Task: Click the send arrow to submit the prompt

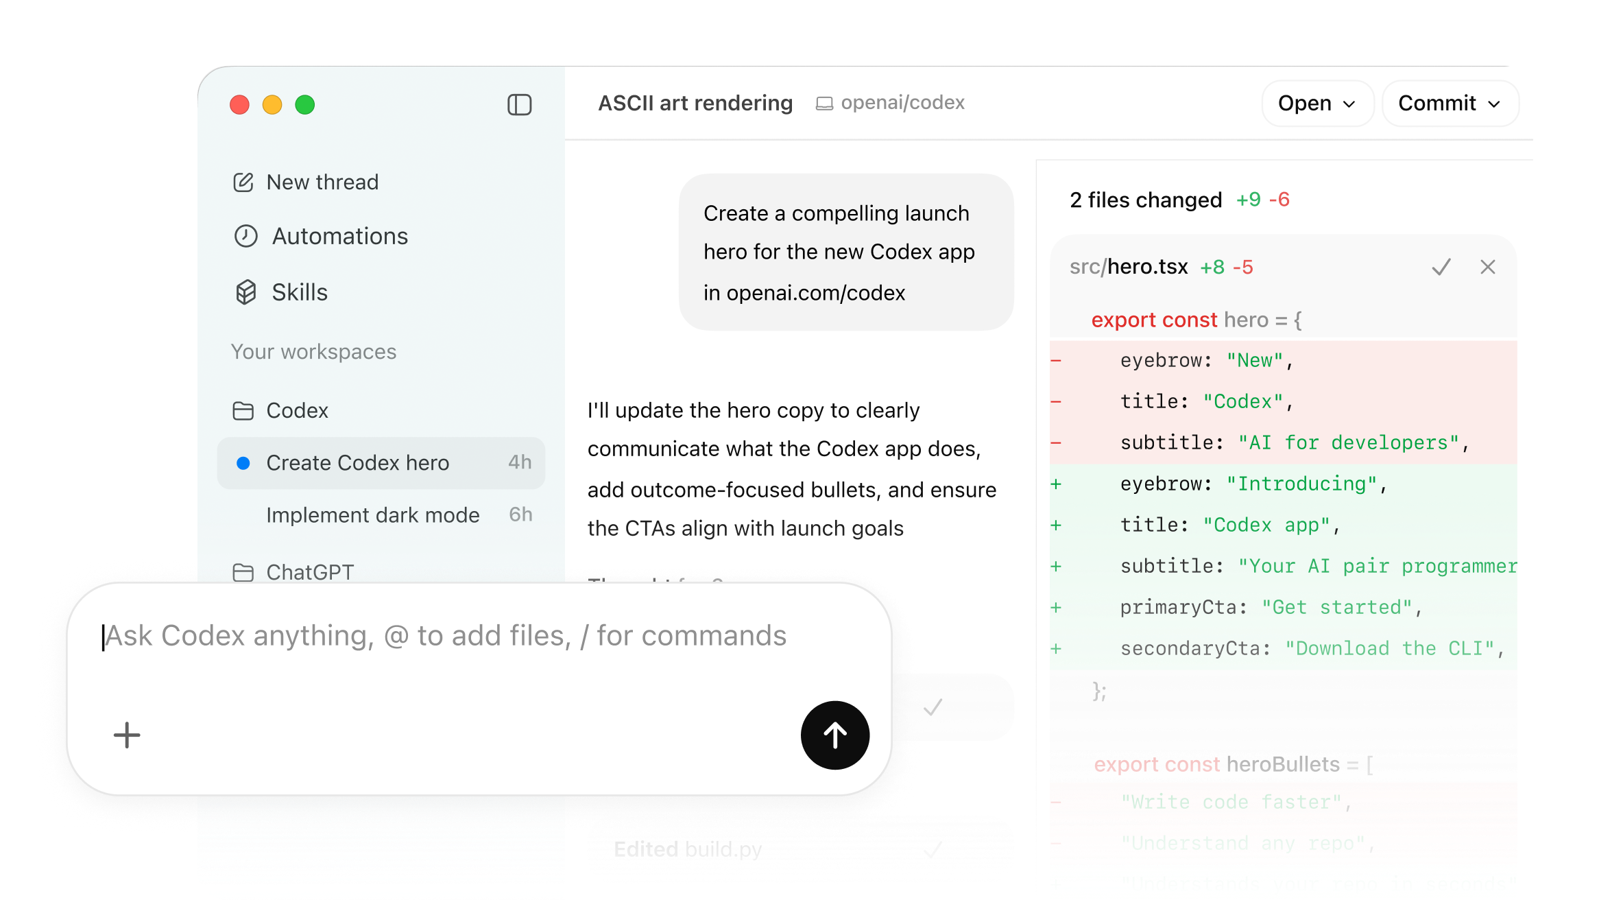Action: [x=834, y=735]
